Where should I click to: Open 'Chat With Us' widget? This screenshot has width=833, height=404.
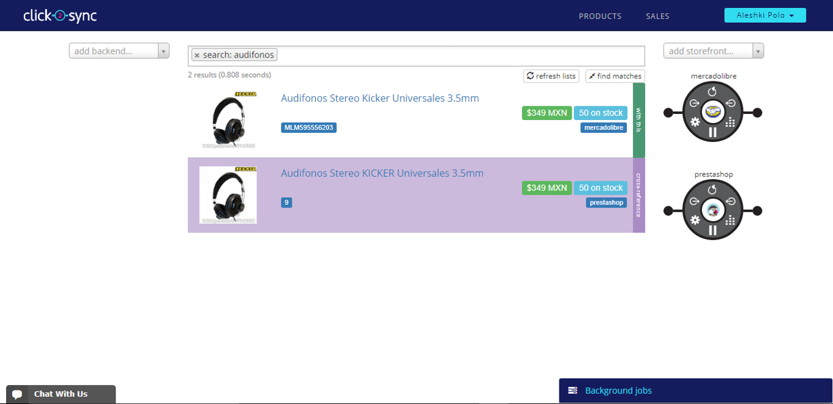61,394
